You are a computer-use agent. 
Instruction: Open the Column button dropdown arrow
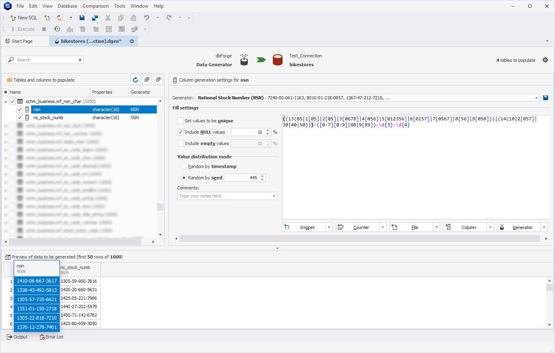[490, 227]
